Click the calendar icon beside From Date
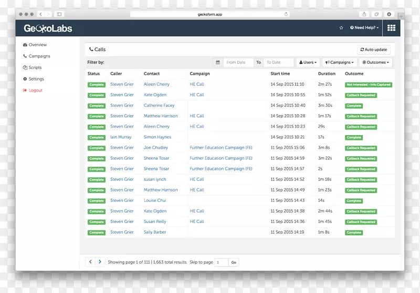This screenshot has height=293, width=420. (x=218, y=63)
